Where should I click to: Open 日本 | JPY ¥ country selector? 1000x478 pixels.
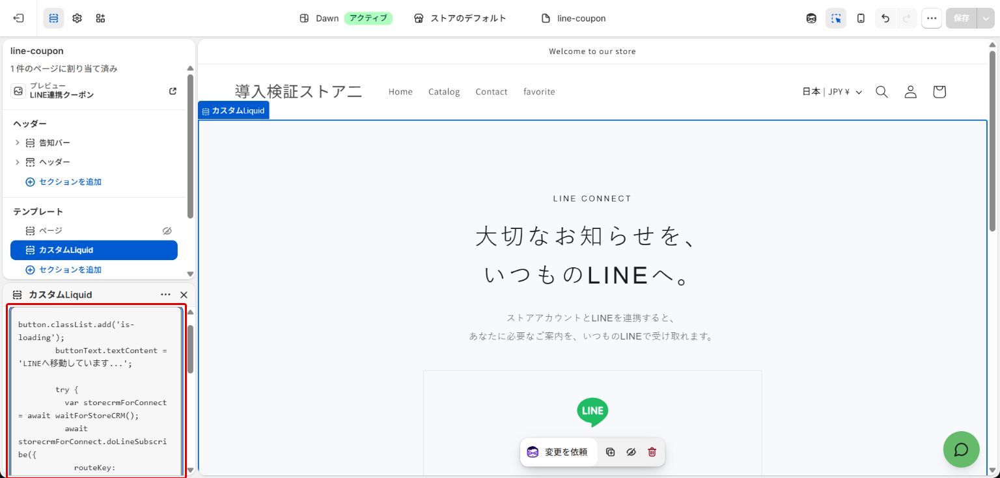coord(832,92)
